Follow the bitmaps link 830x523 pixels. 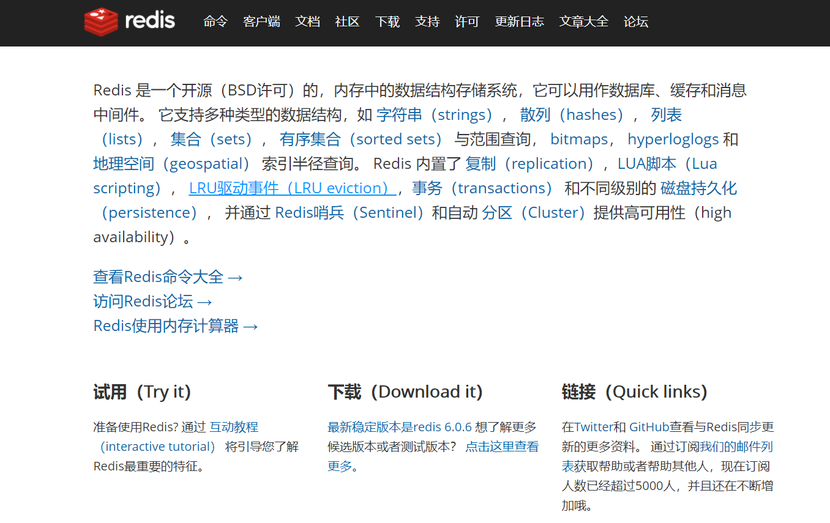[x=578, y=139]
